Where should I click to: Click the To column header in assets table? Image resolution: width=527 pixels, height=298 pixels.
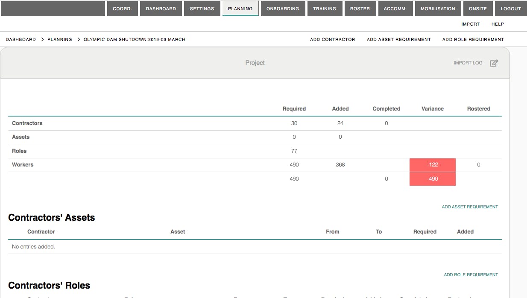379,231
